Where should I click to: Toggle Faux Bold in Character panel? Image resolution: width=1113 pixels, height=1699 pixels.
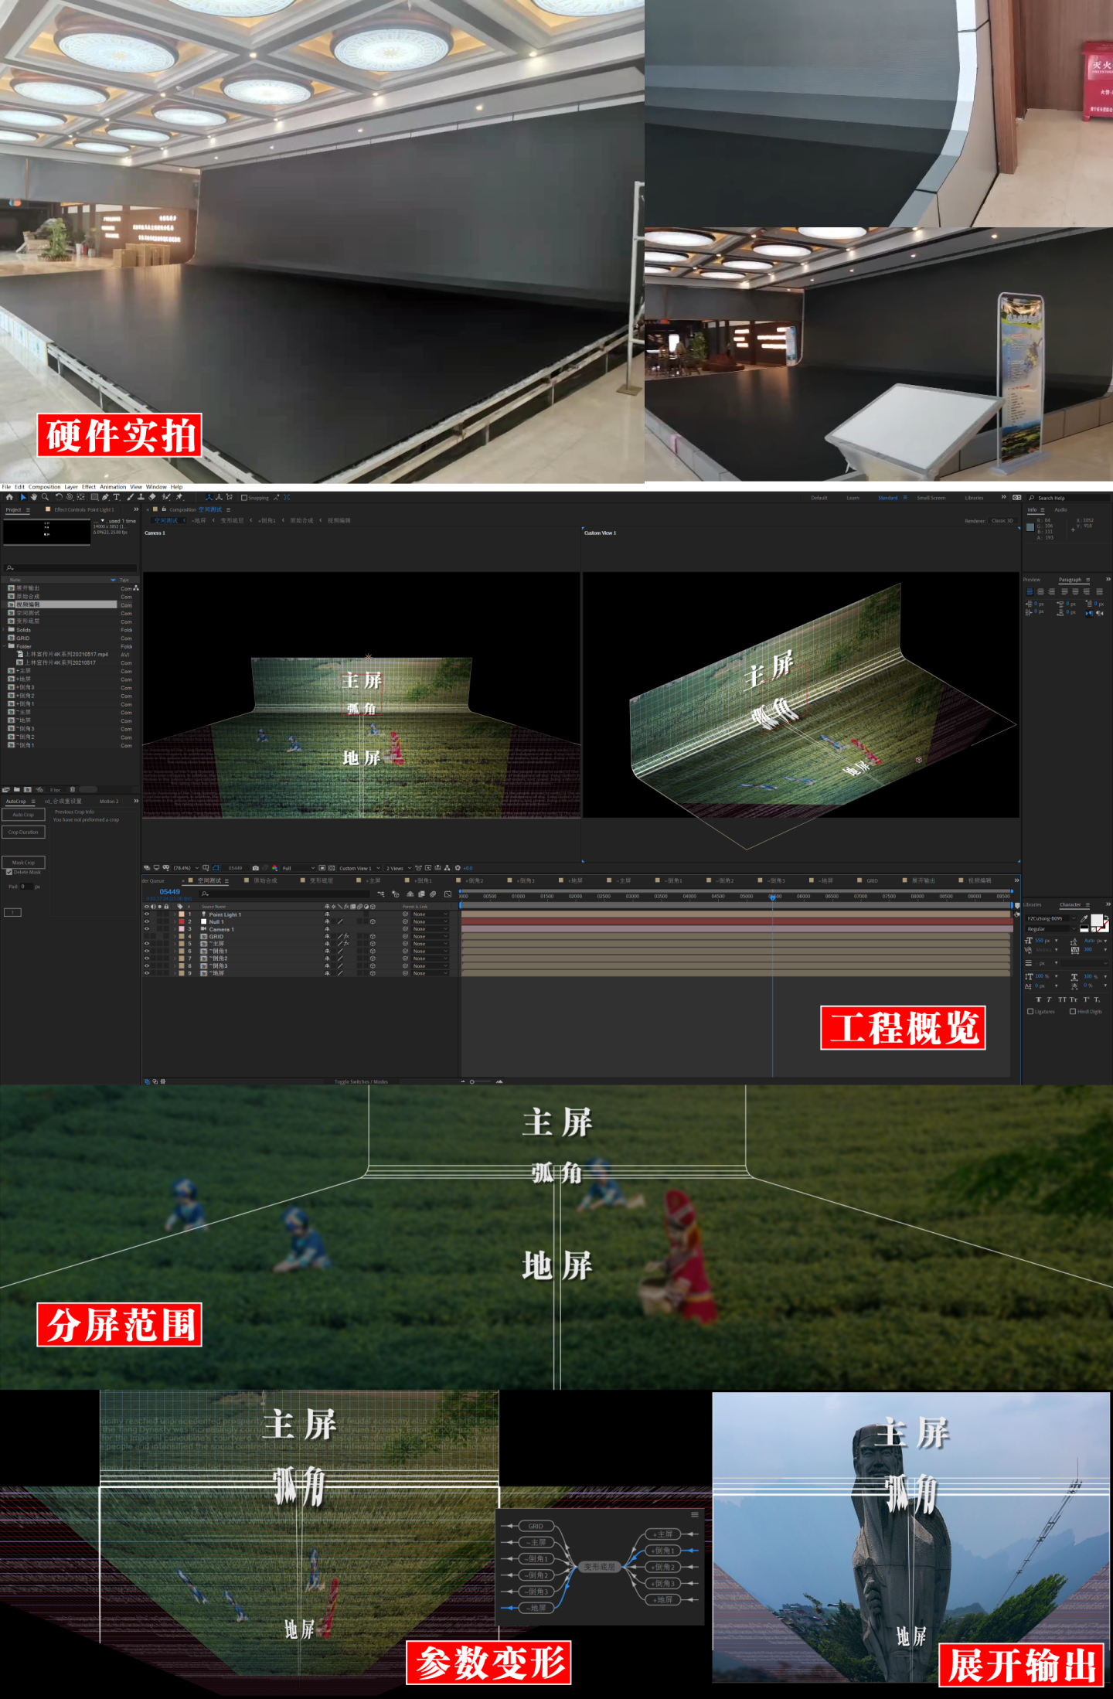1038,1000
